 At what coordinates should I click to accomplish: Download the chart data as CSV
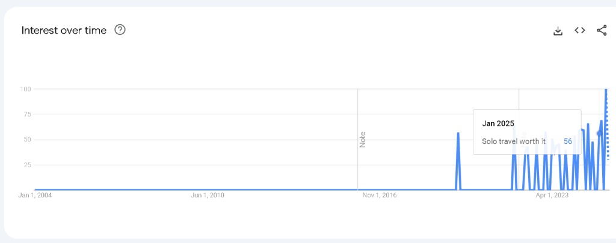pos(558,31)
